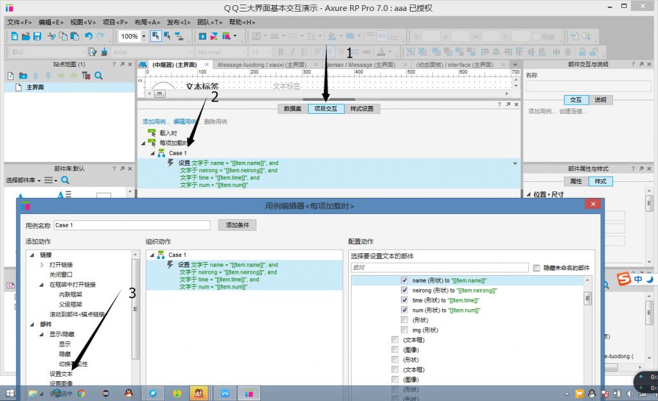
Task: Add a page in sitemap panel
Action: (x=11, y=75)
